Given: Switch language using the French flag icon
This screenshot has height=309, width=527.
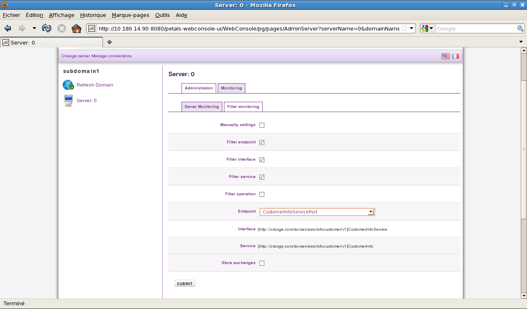Looking at the screenshot, I should (455, 56).
